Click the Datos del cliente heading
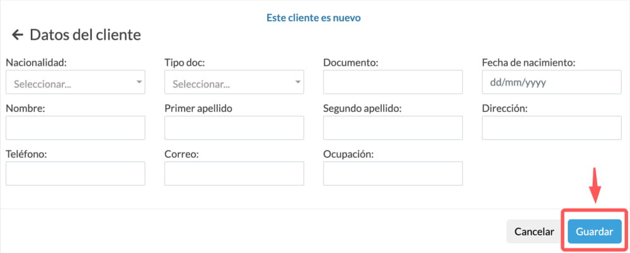 pyautogui.click(x=85, y=35)
